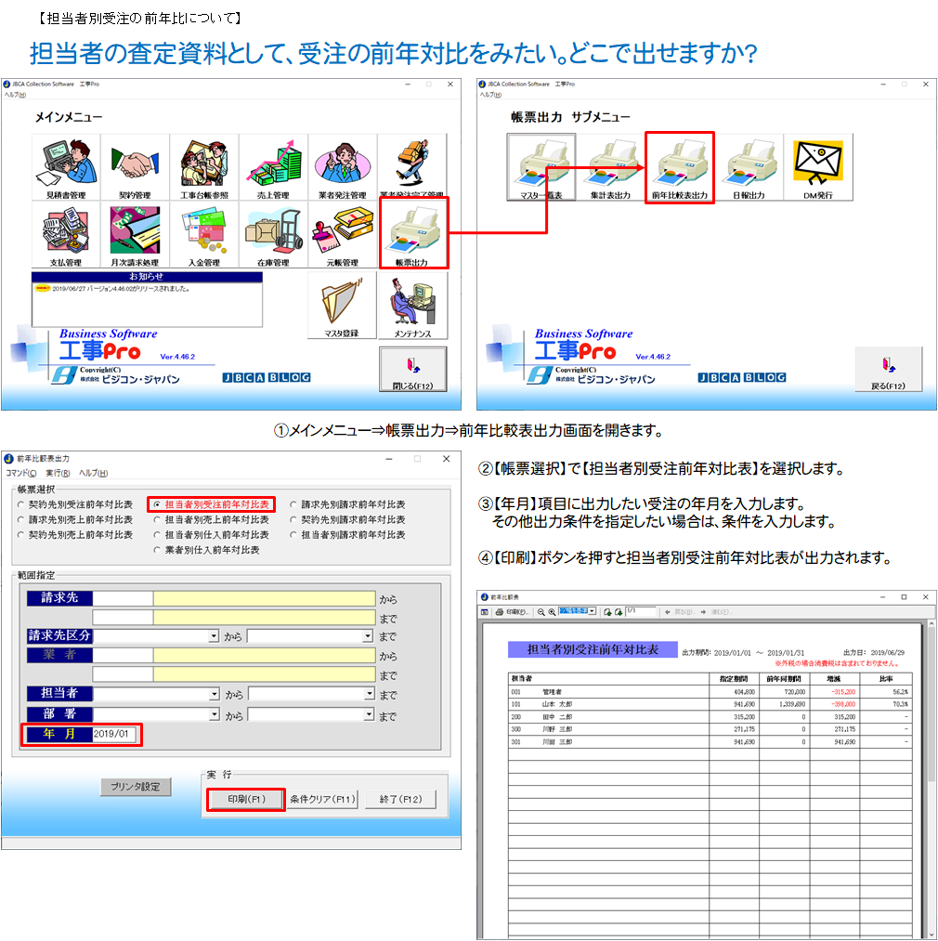Open 在庫管理 from the main menu

(273, 236)
